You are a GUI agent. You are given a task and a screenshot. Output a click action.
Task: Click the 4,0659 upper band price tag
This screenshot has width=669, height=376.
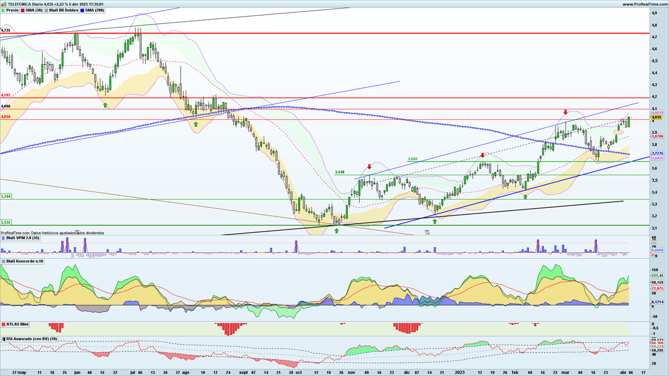pos(657,113)
